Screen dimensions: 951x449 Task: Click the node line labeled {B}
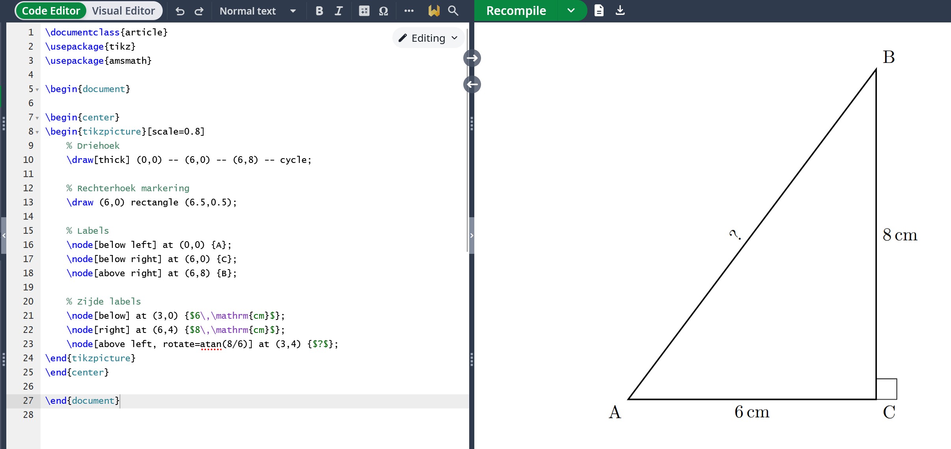coord(152,273)
